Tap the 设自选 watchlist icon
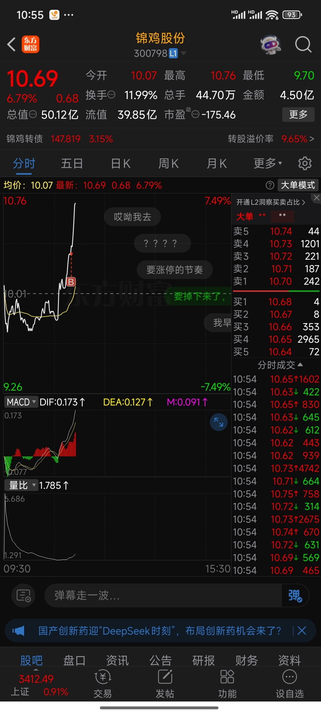Viewport: 321px width, 714px height. tap(290, 684)
